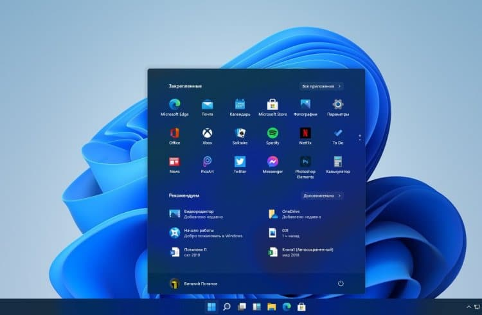Expand recommended items with Дополнительно
The height and width of the screenshot is (315, 482).
[x=321, y=195]
